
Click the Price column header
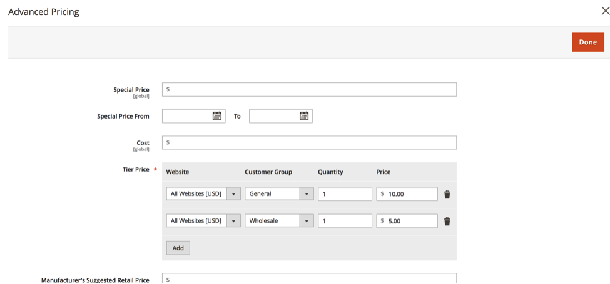(383, 172)
